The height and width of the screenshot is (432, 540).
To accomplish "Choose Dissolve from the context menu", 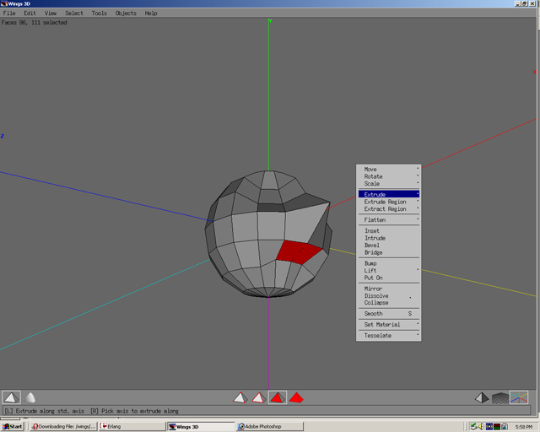I will (388, 296).
